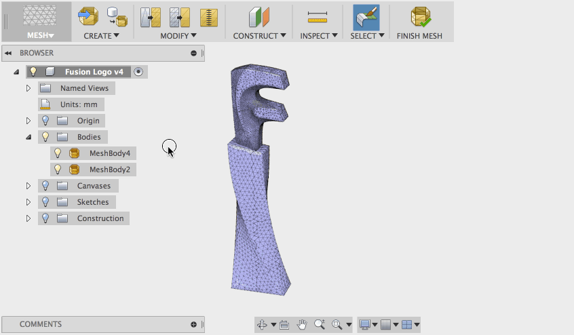Select the Origin folder label
574x335 pixels.
tap(88, 121)
